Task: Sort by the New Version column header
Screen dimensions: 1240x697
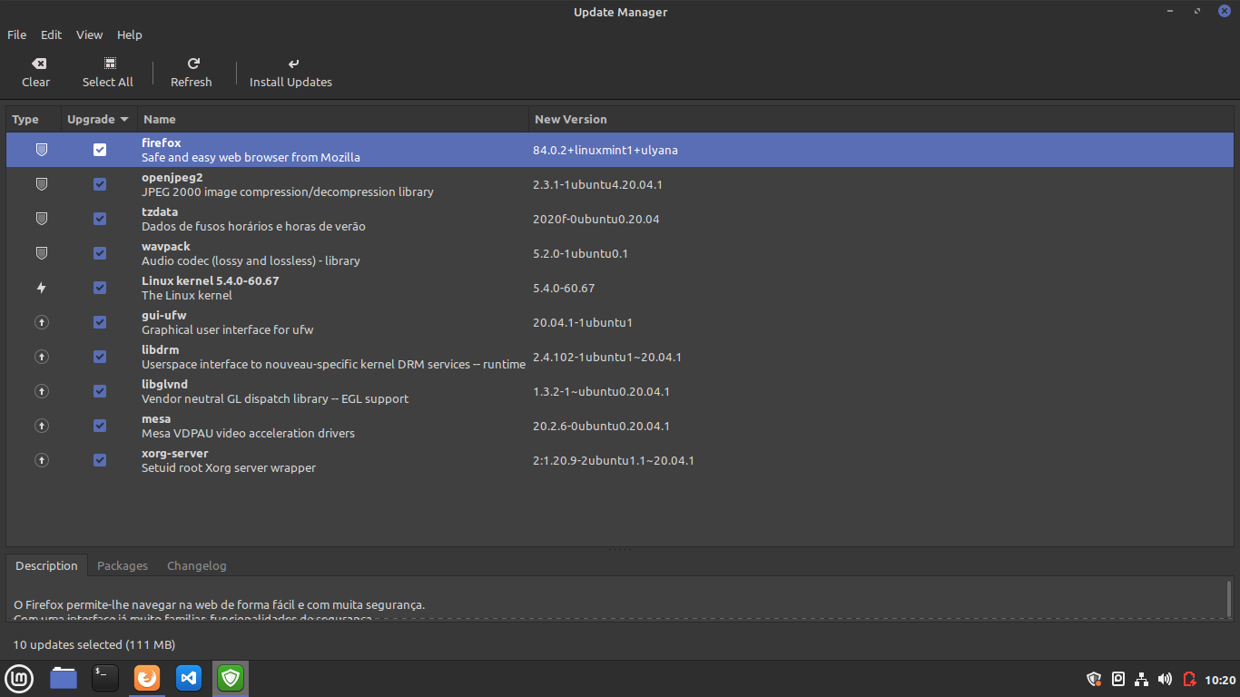Action: pyautogui.click(x=881, y=119)
